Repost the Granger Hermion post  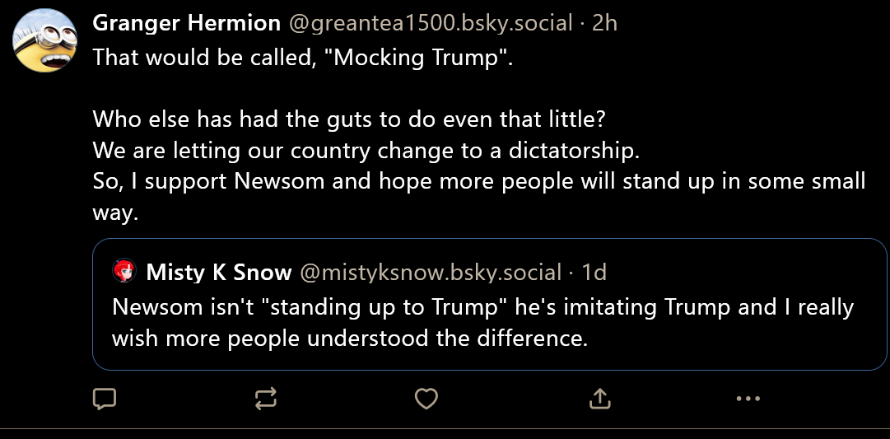265,399
